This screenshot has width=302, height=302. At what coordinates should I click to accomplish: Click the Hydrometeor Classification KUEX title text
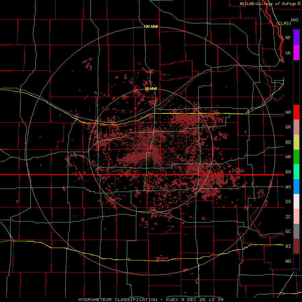click(x=151, y=300)
